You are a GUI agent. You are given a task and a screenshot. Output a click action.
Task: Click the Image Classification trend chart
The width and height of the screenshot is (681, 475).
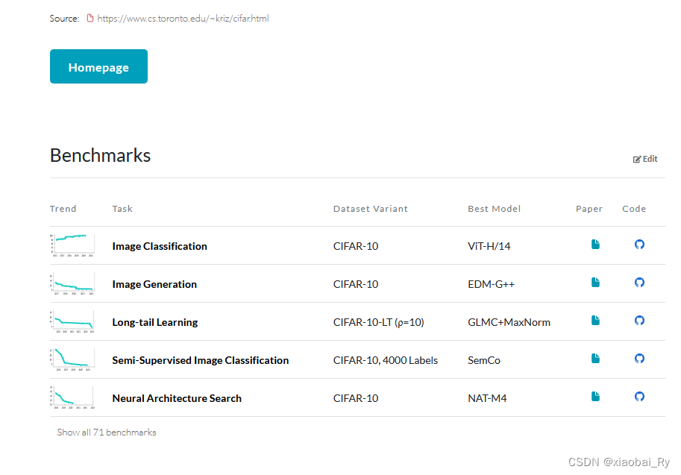point(72,245)
